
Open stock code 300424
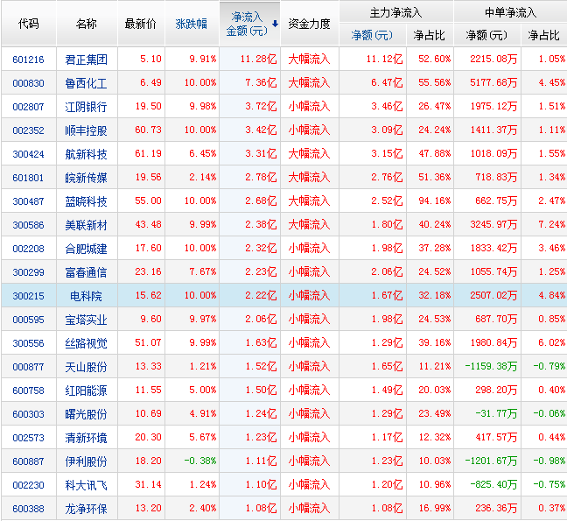tap(28, 154)
